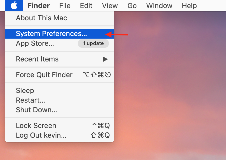
Task: Open the App Store menu entry
Action: (35, 43)
